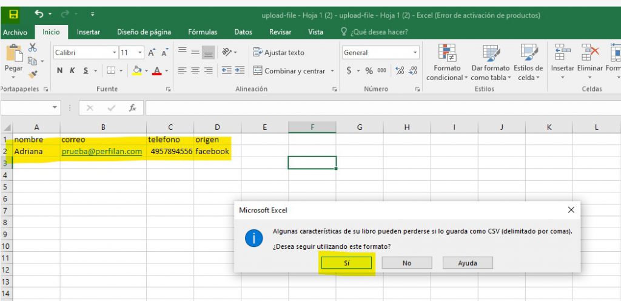Click the Percent style icon
This screenshot has width=621, height=301.
[x=369, y=71]
